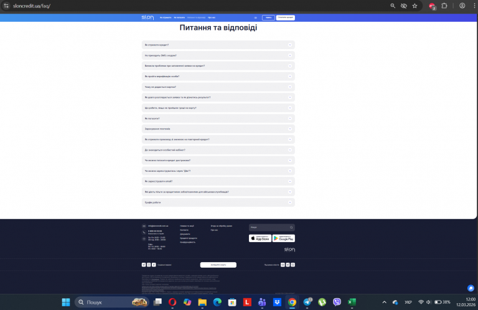Viewport: 478px width, 310px height.
Task: Expand 'Зарахування платежів' section
Action: click(218, 129)
